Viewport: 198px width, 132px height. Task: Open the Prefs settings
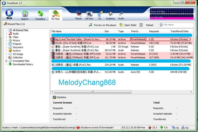point(121,15)
